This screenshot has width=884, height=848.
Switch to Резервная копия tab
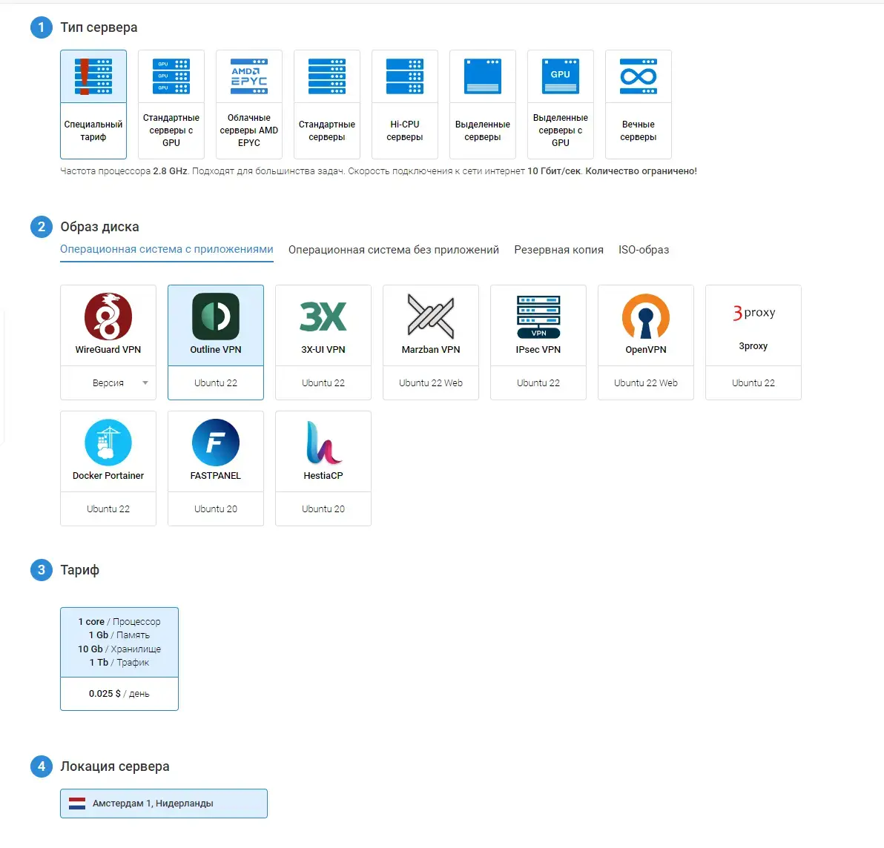(558, 250)
